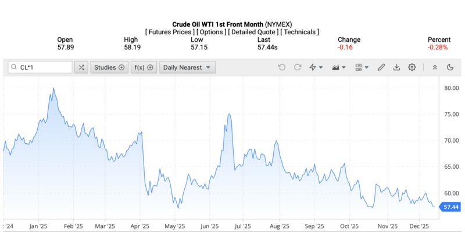The image size is (465, 232).
Task: Open the pencil drawing tools icon
Action: (x=381, y=67)
